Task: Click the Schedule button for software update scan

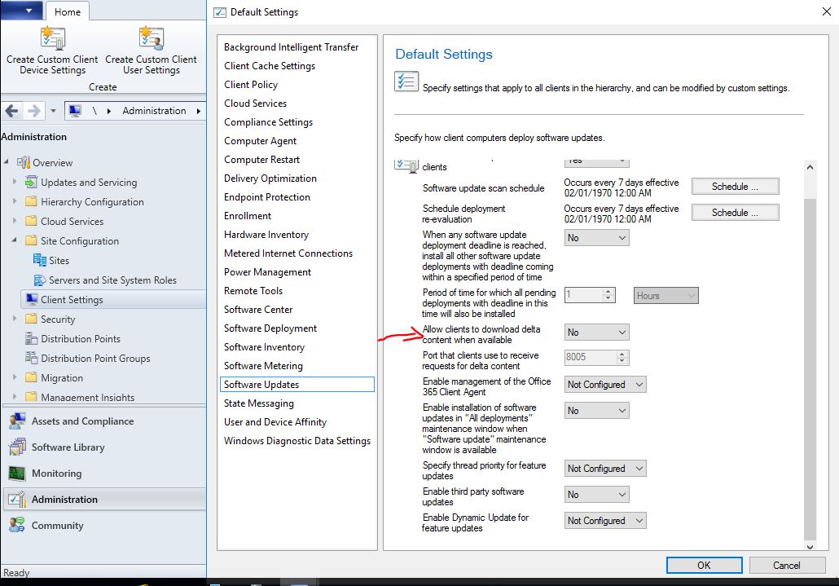Action: pos(734,186)
